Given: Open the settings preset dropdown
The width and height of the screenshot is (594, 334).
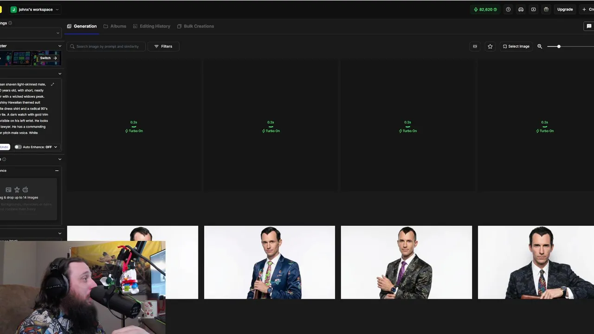Looking at the screenshot, I should (30, 33).
